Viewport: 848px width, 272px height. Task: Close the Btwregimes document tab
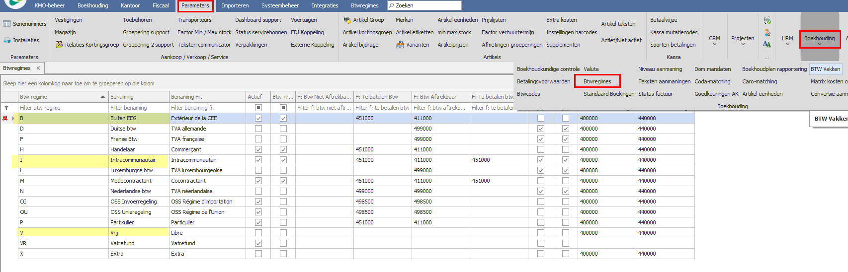click(38, 68)
